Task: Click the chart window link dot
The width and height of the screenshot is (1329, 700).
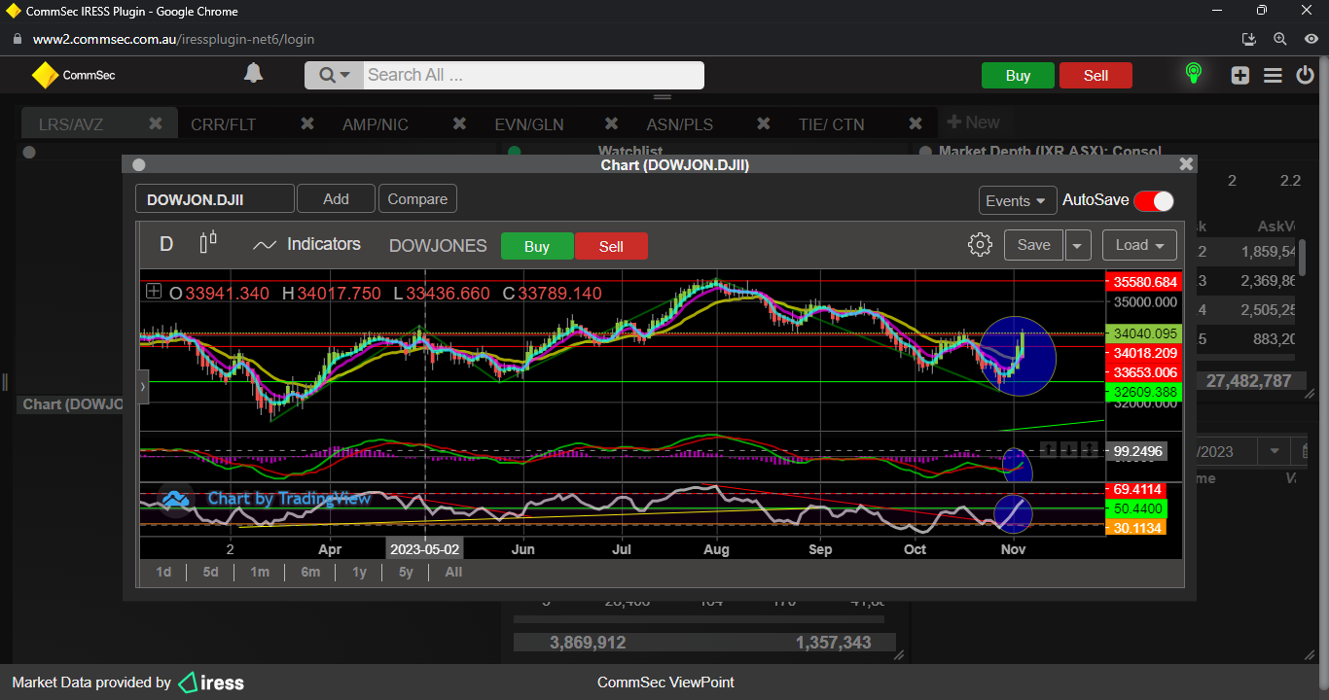Action: [x=138, y=165]
